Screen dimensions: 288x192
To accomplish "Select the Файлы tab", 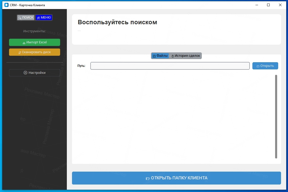I will click(x=160, y=56).
